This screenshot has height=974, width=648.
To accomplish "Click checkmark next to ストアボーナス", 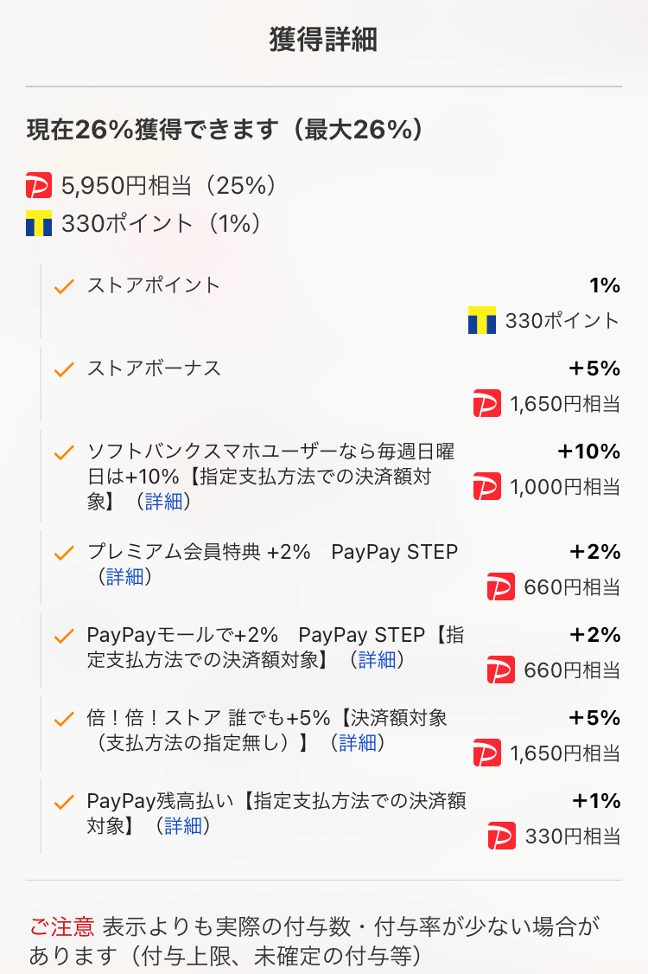I will click(64, 370).
